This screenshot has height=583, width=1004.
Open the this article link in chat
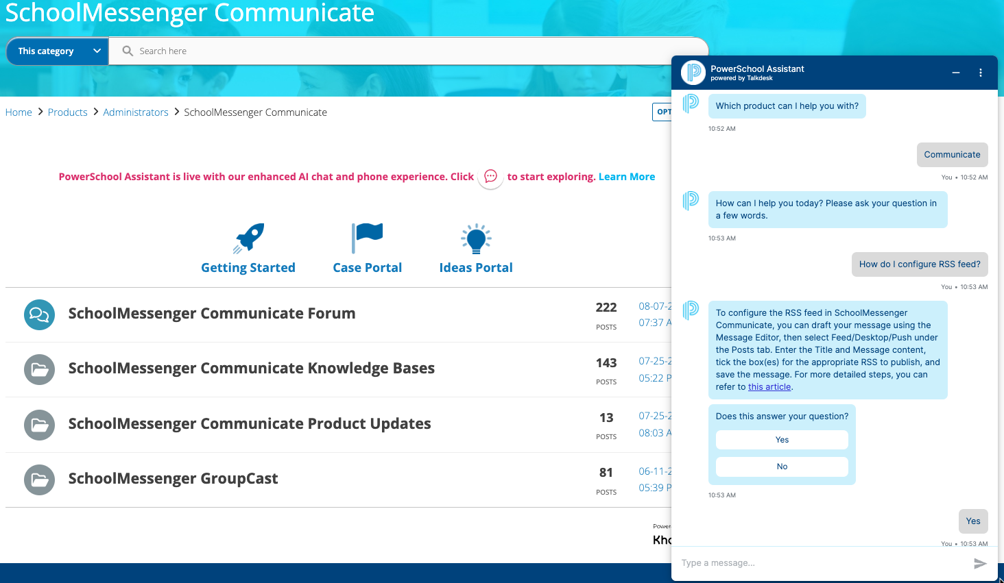tap(769, 386)
